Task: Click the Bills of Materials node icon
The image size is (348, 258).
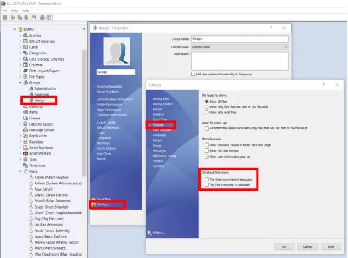Action: click(25, 41)
